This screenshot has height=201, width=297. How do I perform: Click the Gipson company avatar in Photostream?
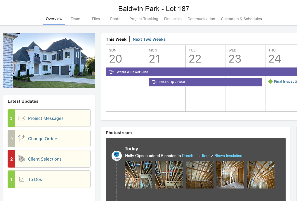117,155
